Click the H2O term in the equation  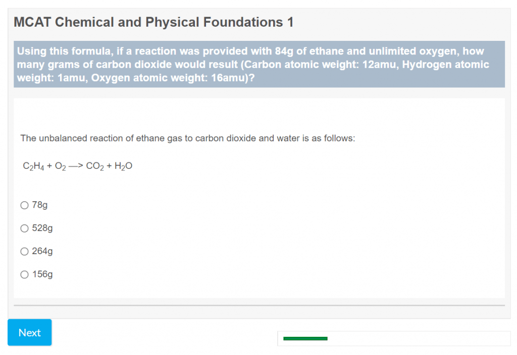tap(123, 166)
